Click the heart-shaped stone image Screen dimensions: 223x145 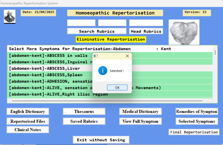pyautogui.click(x=184, y=32)
